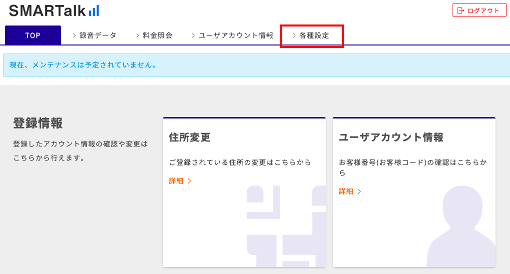Open the 料金照会 menu
This screenshot has width=510, height=274.
[x=154, y=35]
